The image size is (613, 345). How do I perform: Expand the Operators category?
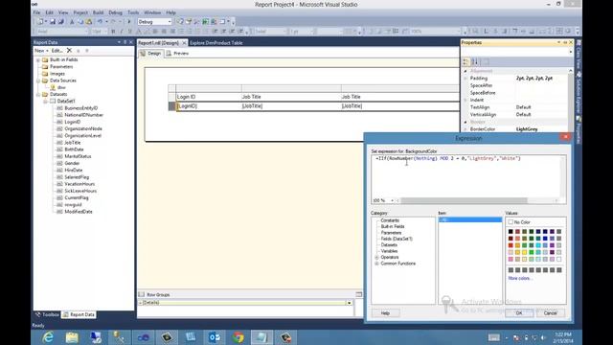376,258
